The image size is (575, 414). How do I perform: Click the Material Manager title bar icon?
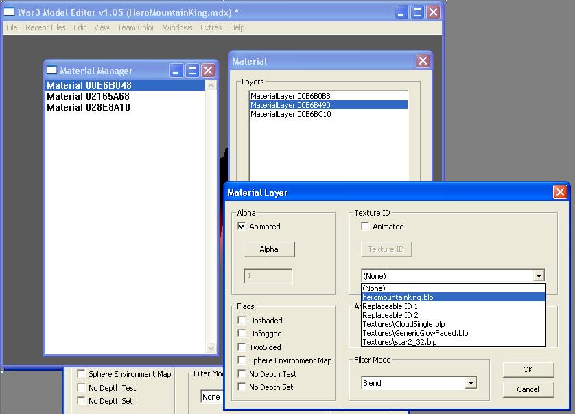51,70
